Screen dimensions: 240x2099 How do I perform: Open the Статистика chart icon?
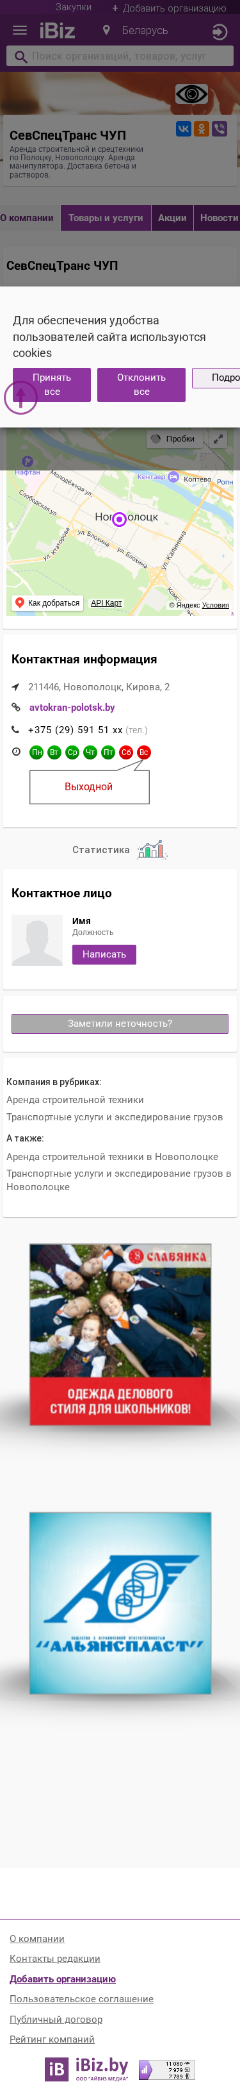click(152, 850)
